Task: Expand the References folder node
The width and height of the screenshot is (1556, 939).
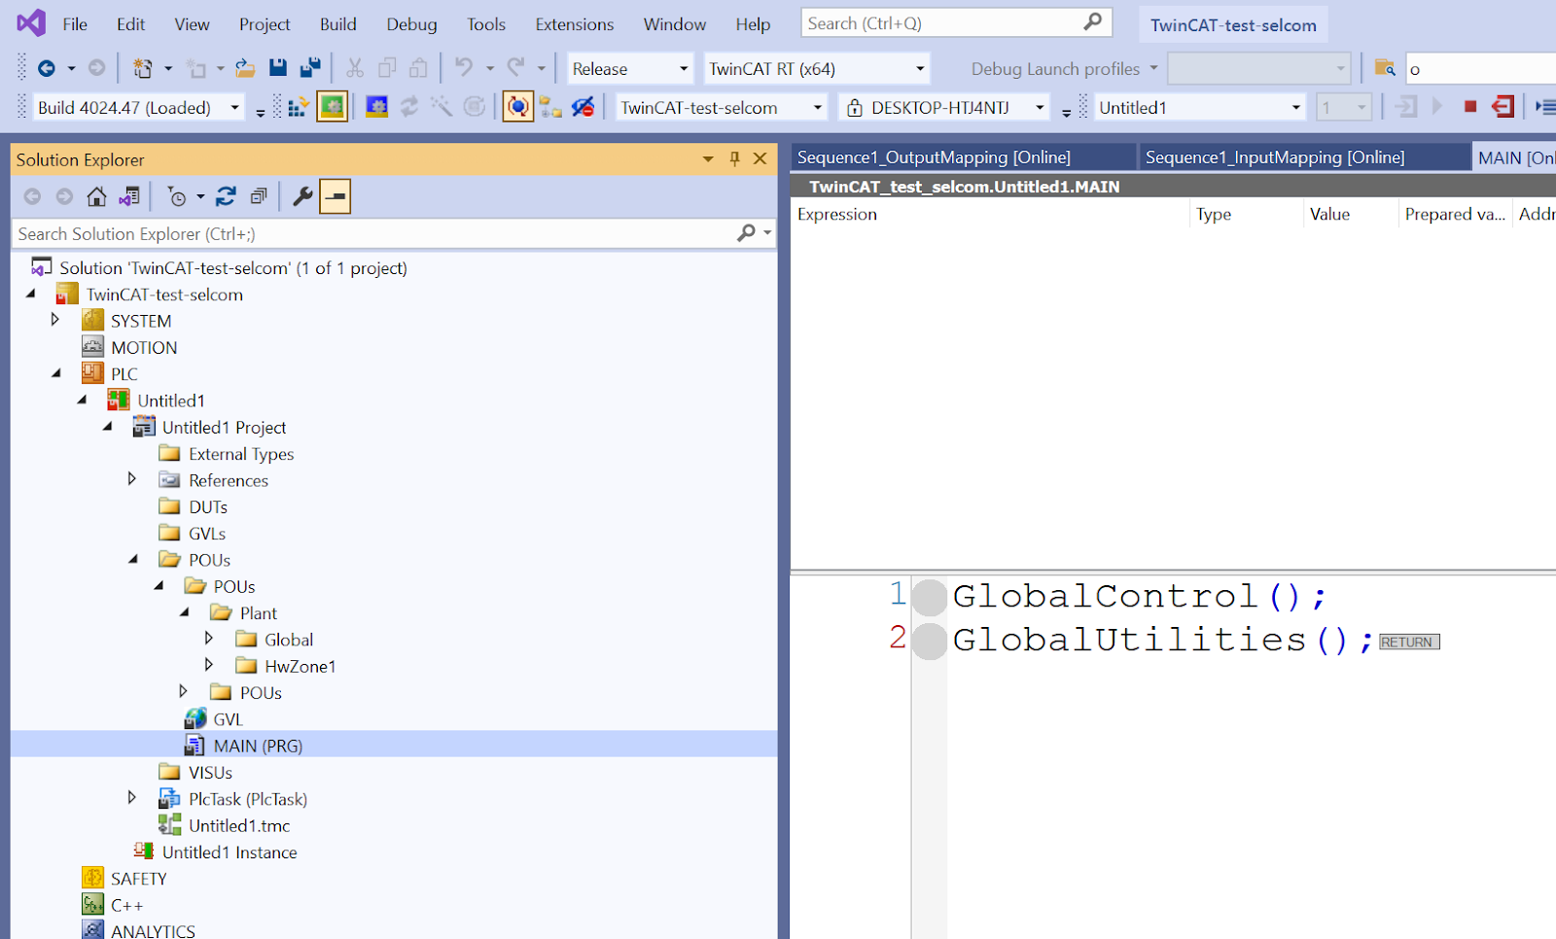Action: [x=132, y=479]
